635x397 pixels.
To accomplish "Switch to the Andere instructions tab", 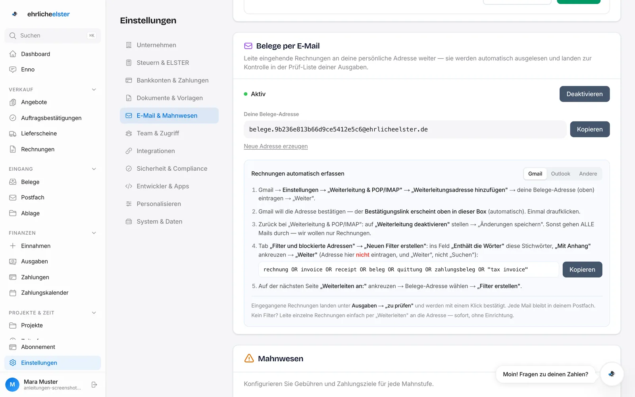I will coord(588,174).
